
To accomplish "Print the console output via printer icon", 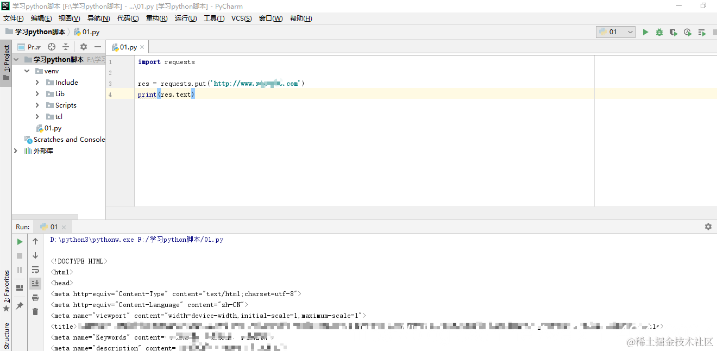I will coord(35,298).
